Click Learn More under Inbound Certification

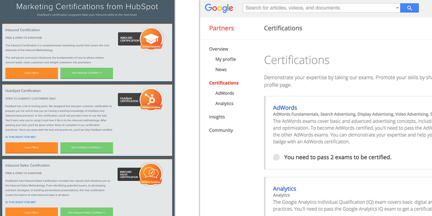(32, 73)
